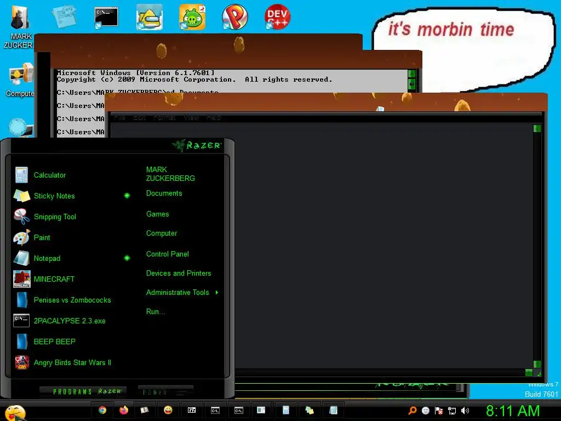This screenshot has width=561, height=421.
Task: Expand the Sticky Notes jump list arrow
Action: [x=127, y=196]
